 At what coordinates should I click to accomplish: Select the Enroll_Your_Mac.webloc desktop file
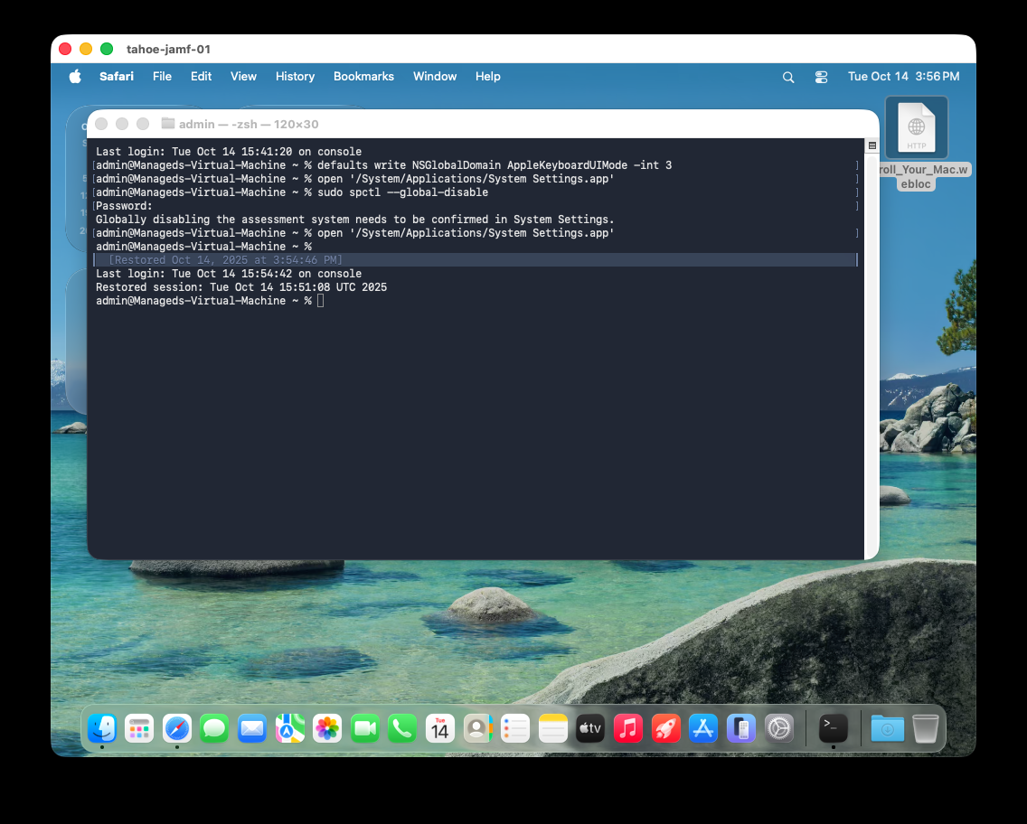[916, 128]
